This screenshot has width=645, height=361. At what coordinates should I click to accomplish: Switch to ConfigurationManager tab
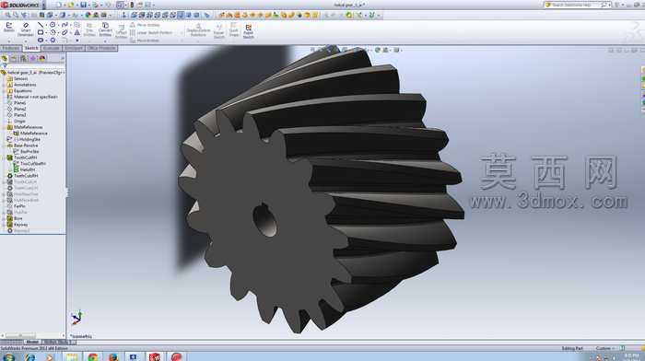[x=23, y=58]
